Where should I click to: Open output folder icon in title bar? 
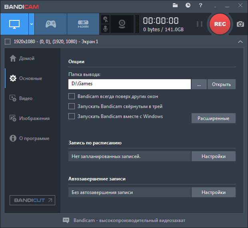175,6
